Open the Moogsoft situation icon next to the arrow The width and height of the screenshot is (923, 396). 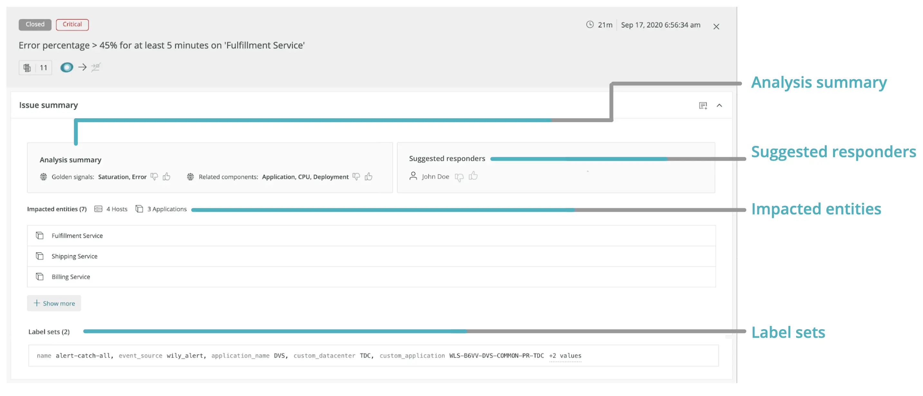(67, 67)
